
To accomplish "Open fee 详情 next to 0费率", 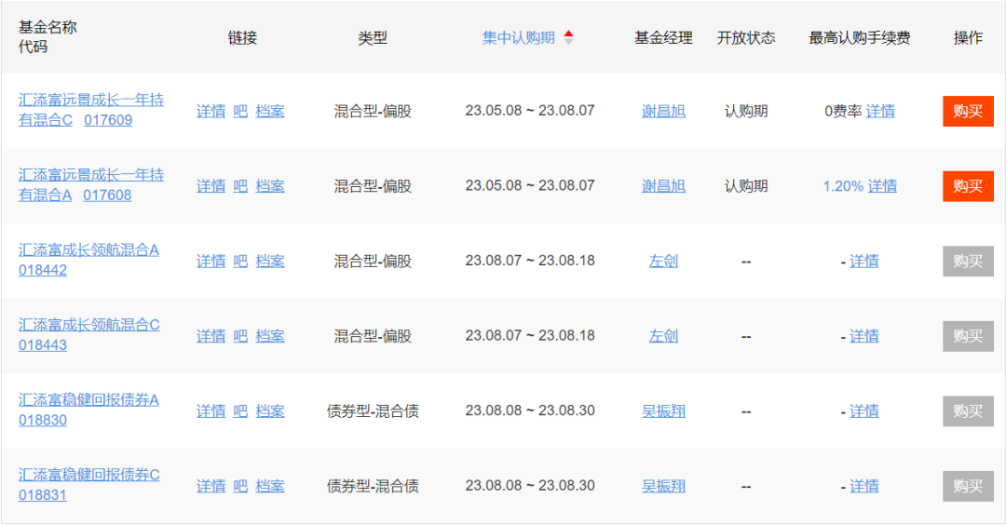I will (x=880, y=111).
